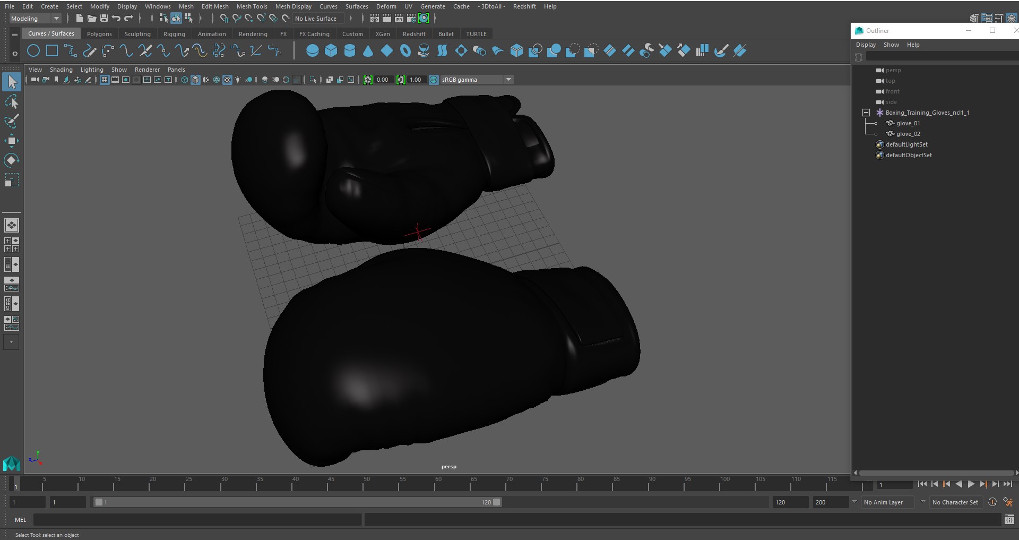This screenshot has height=540, width=1019.
Task: Activate the Scale tool in toolbox
Action: point(12,180)
